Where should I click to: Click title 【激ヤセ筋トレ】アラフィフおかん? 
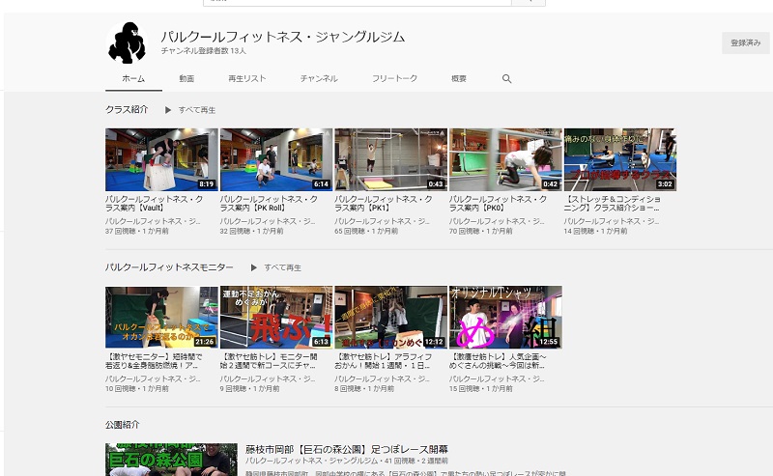pos(383,361)
